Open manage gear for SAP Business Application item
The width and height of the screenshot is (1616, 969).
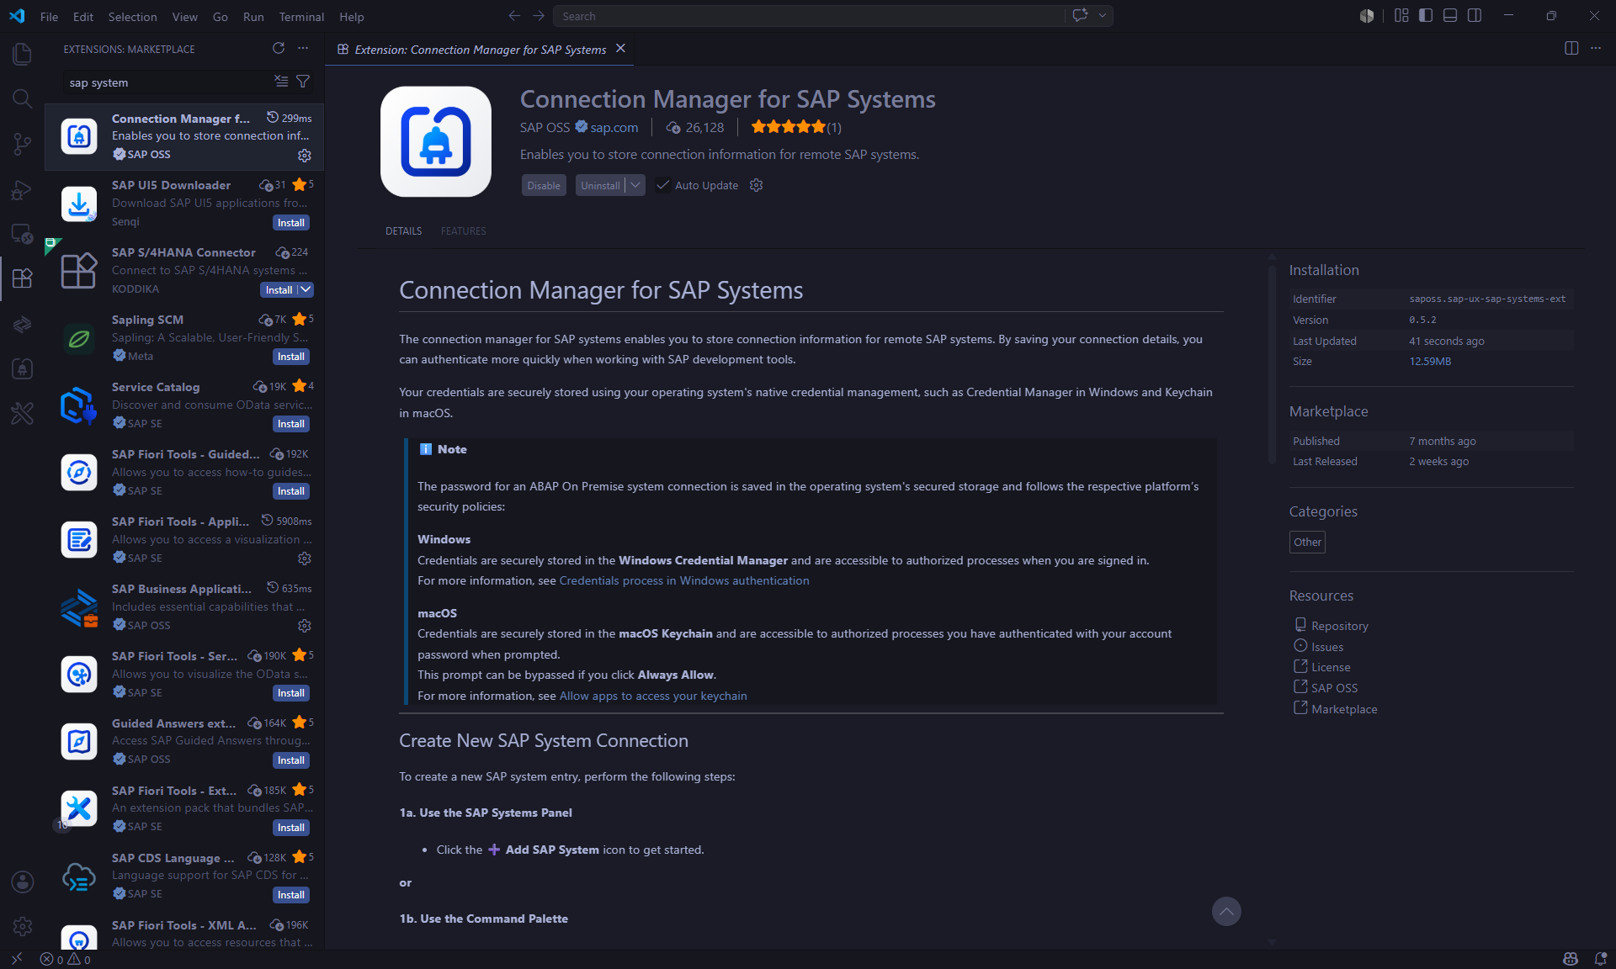click(305, 626)
